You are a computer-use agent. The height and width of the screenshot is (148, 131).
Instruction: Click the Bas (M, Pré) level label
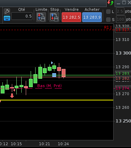49,86
